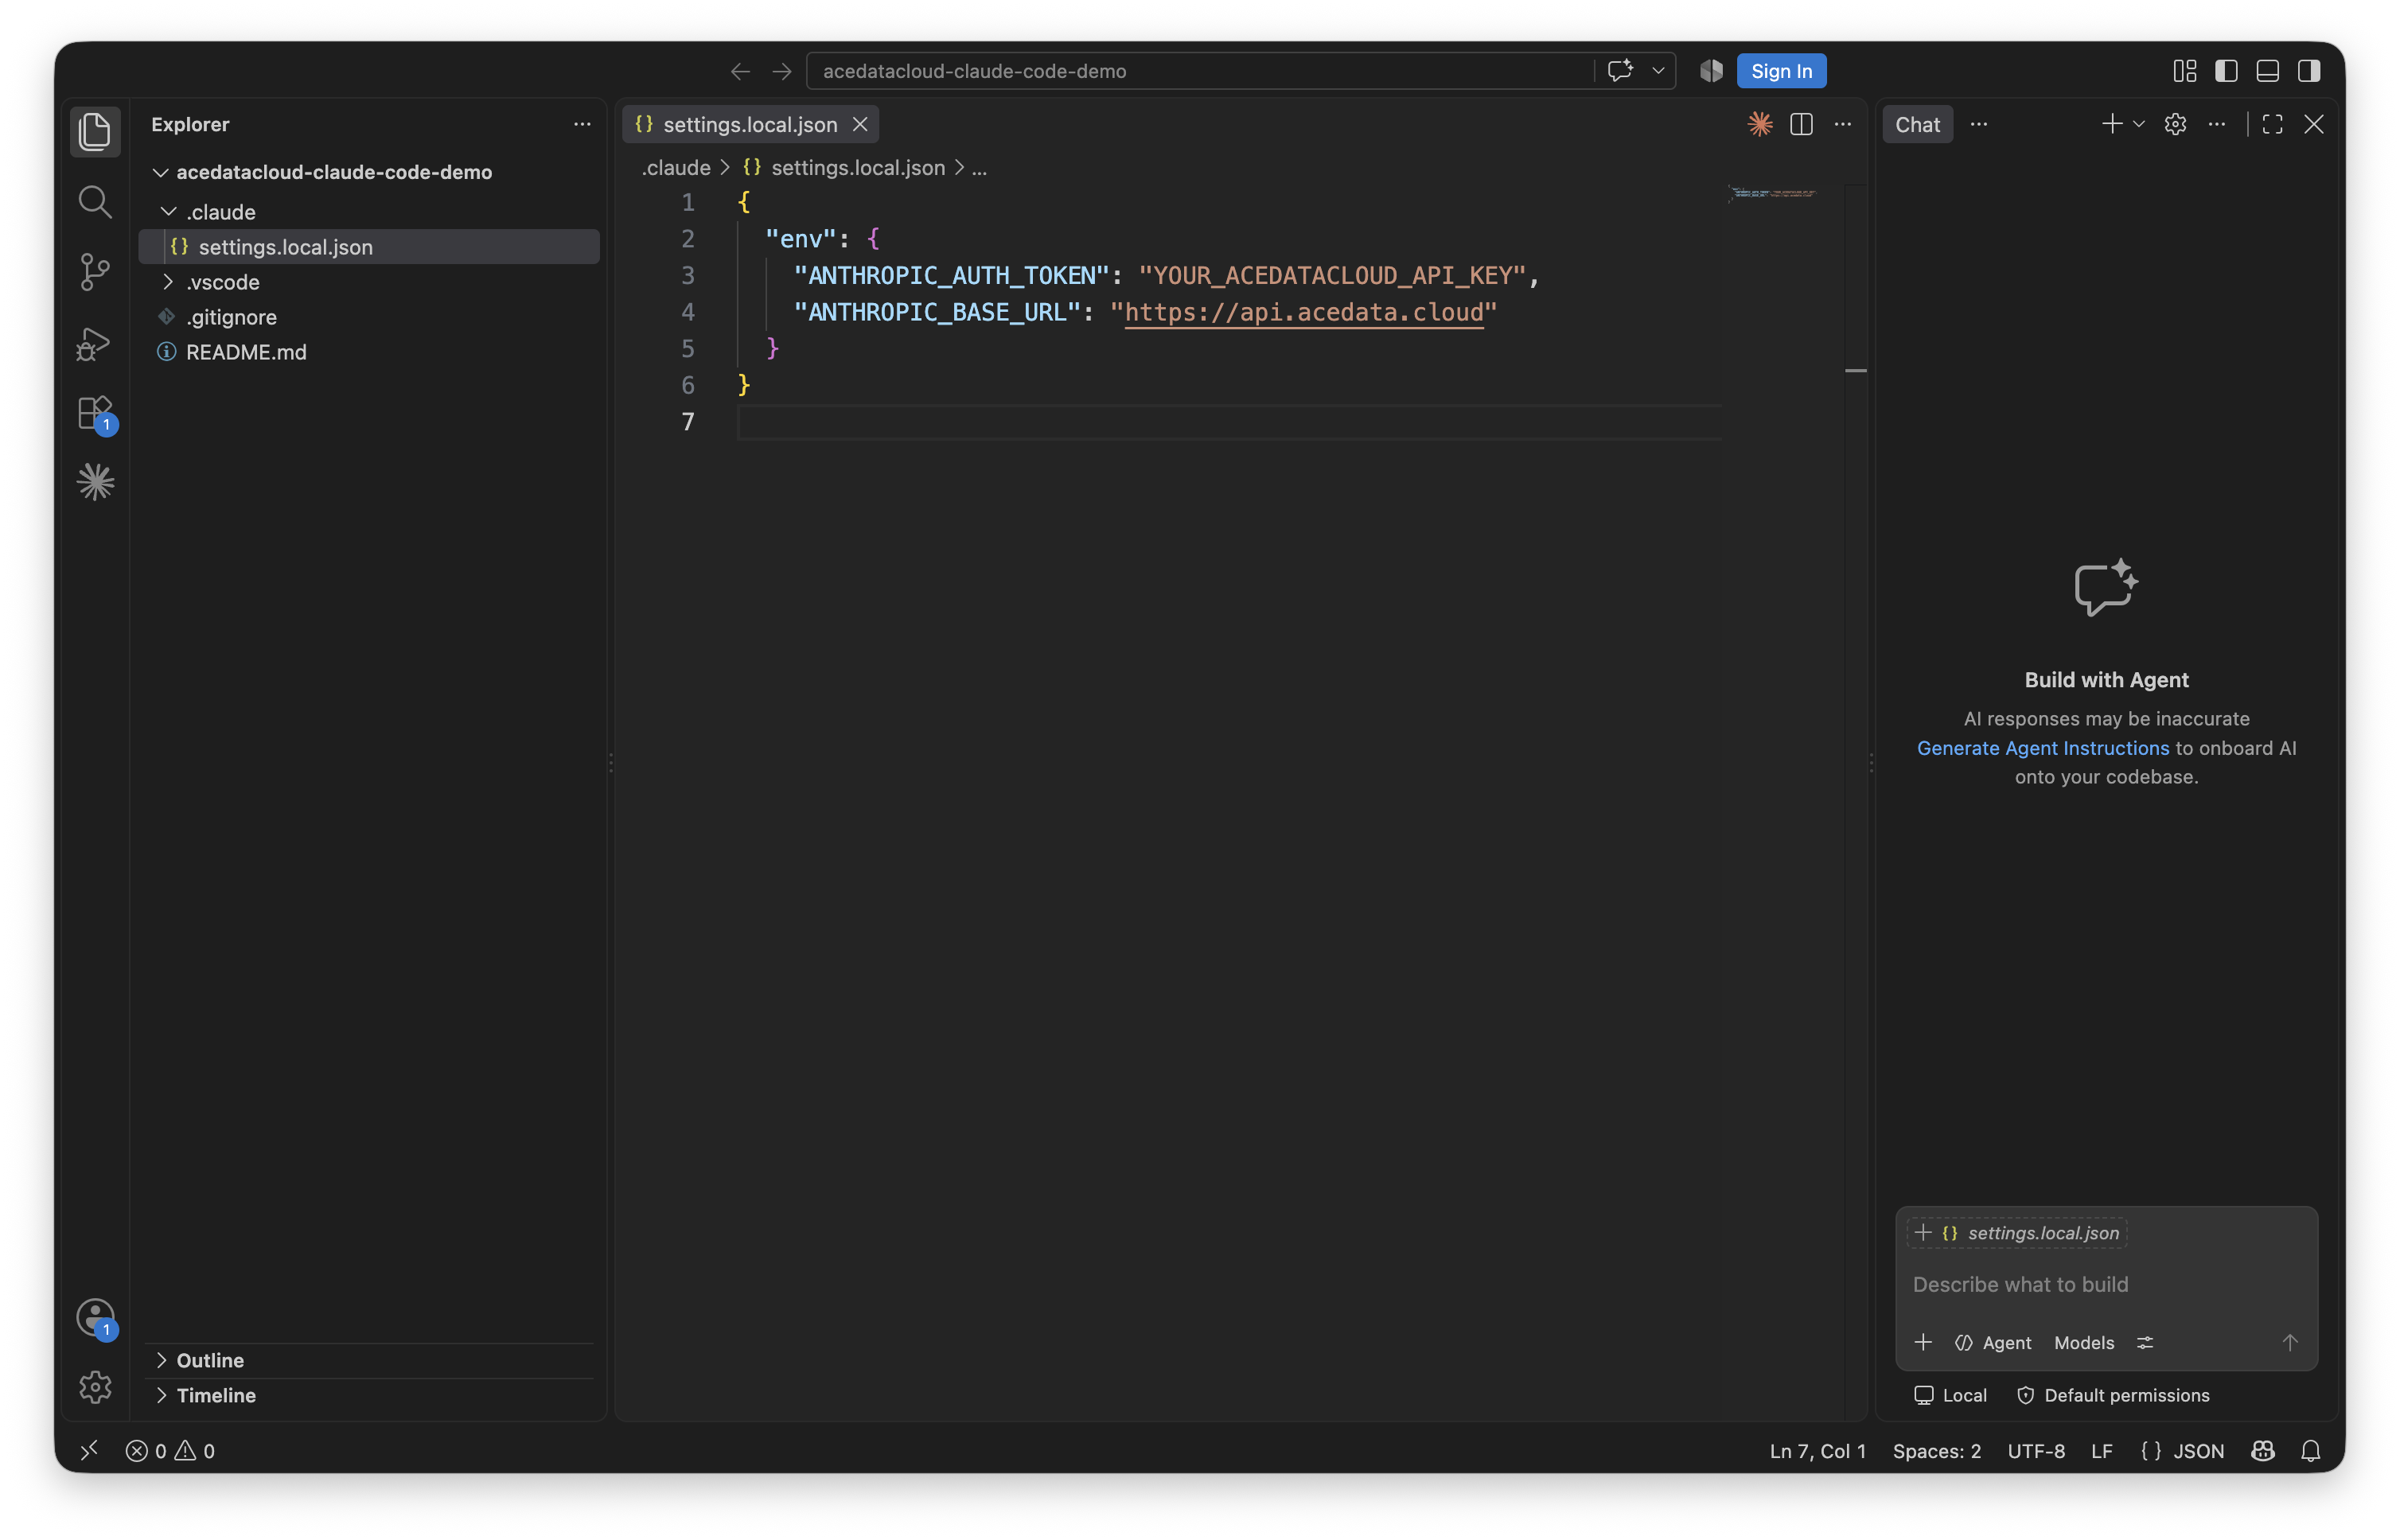Open the new chat dropdown arrow

pyautogui.click(x=2139, y=124)
